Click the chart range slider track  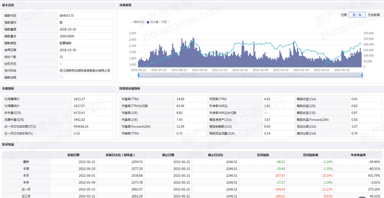250,75
